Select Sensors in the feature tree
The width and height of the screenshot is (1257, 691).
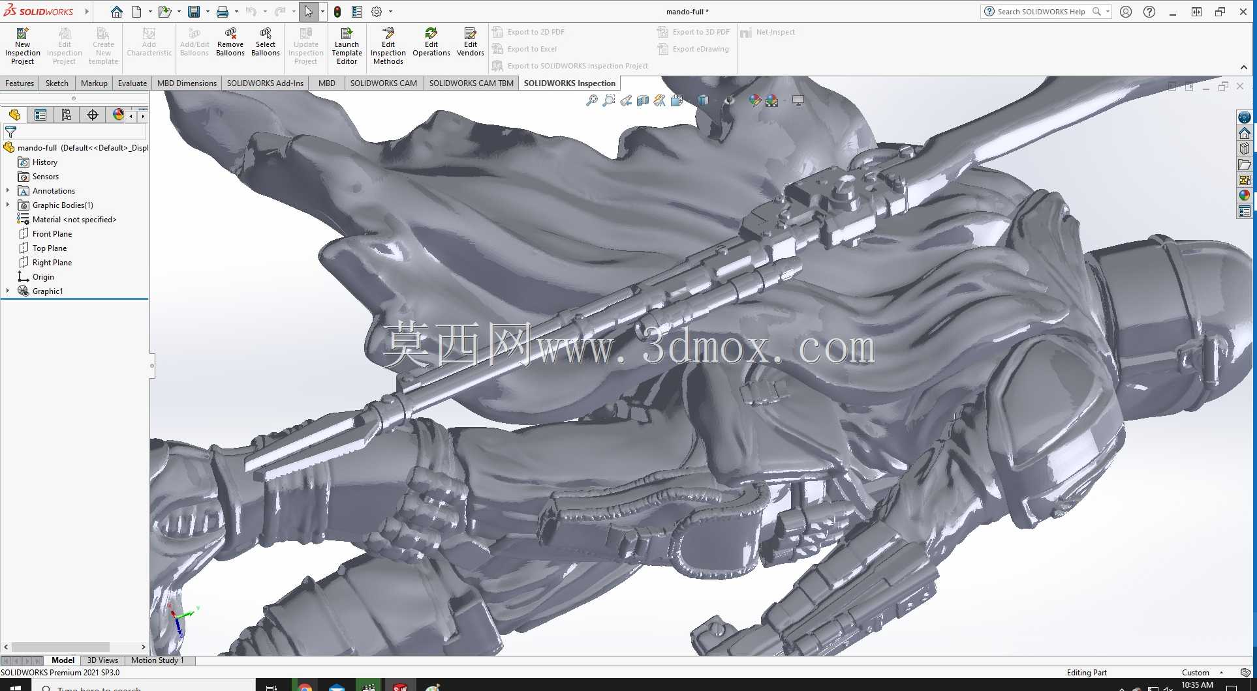pos(46,177)
